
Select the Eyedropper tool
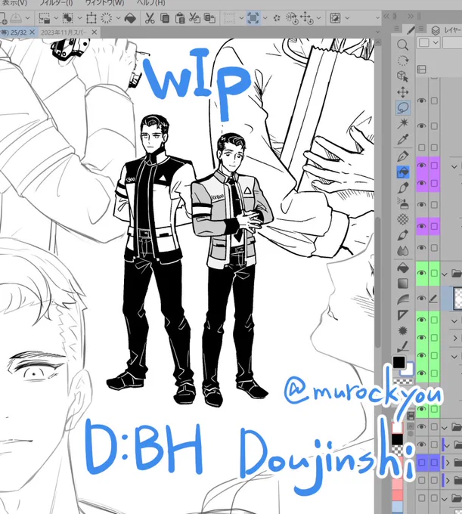(x=403, y=140)
